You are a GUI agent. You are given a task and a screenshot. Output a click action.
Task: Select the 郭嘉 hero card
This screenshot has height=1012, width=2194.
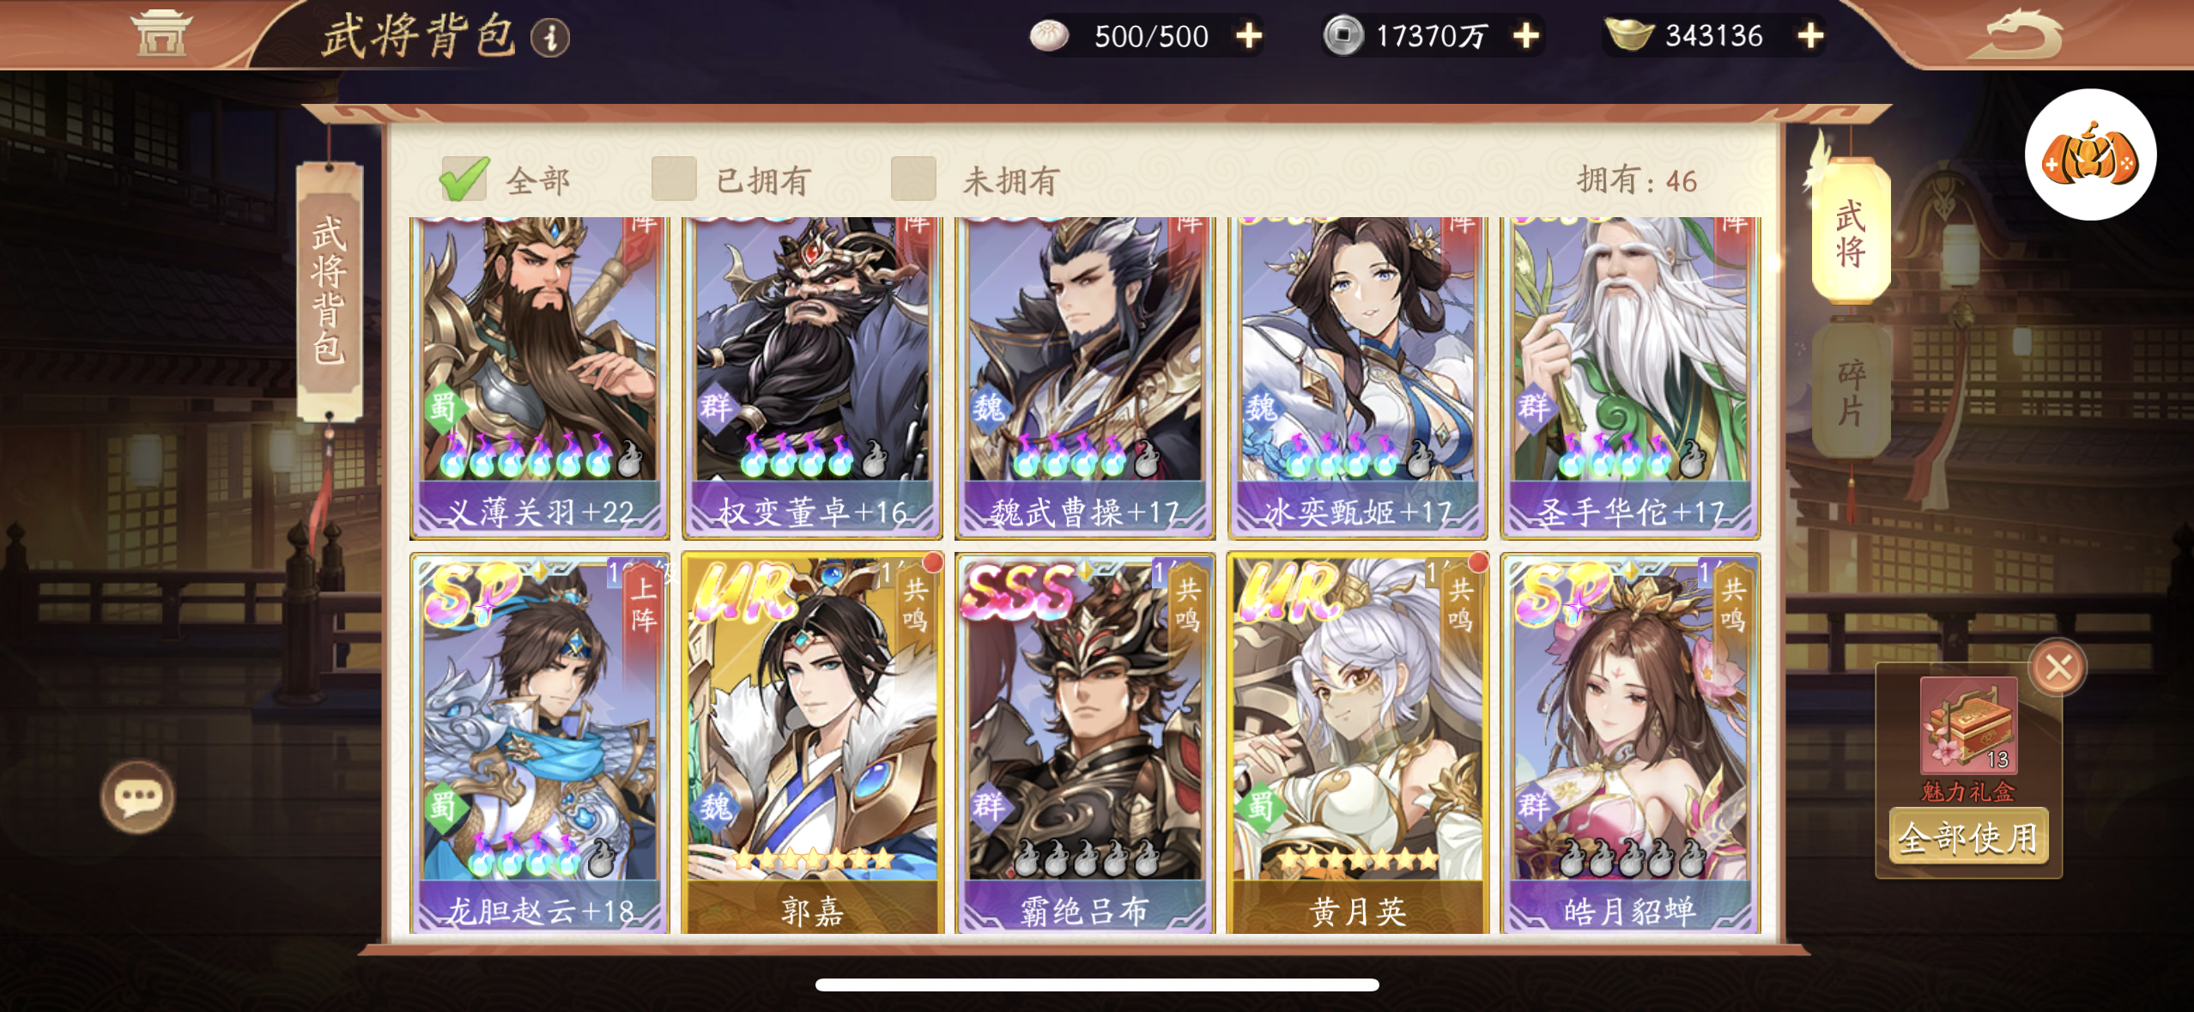click(812, 743)
